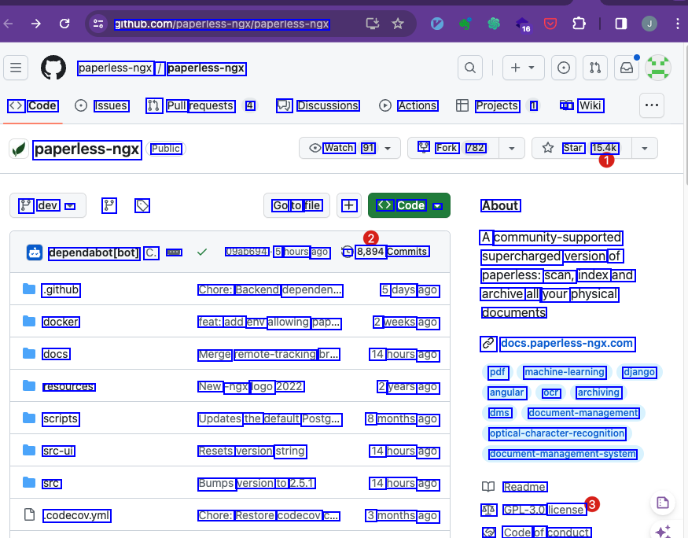Star the paperless-ngx repository
The image size is (688, 538).
565,148
